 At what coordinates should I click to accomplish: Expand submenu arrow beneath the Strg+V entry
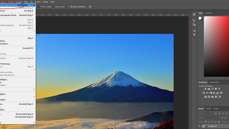click(x=34, y=31)
